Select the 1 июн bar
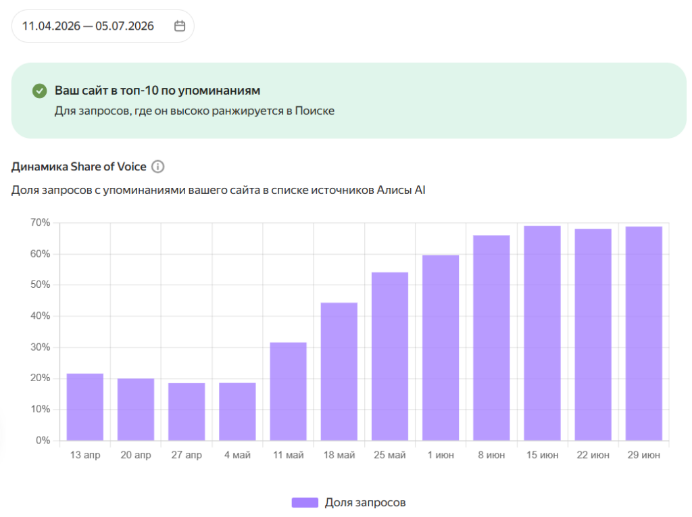This screenshot has height=517, width=692. click(441, 347)
